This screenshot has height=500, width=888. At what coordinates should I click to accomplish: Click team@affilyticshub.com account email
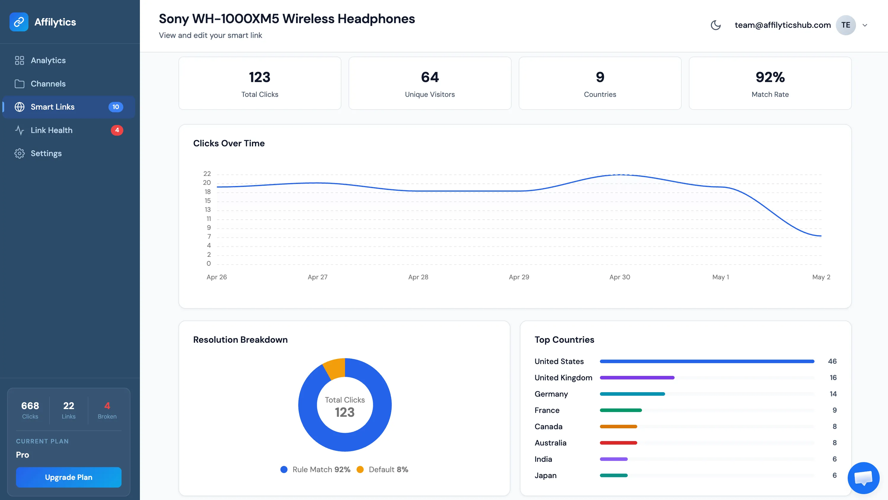[x=782, y=25]
